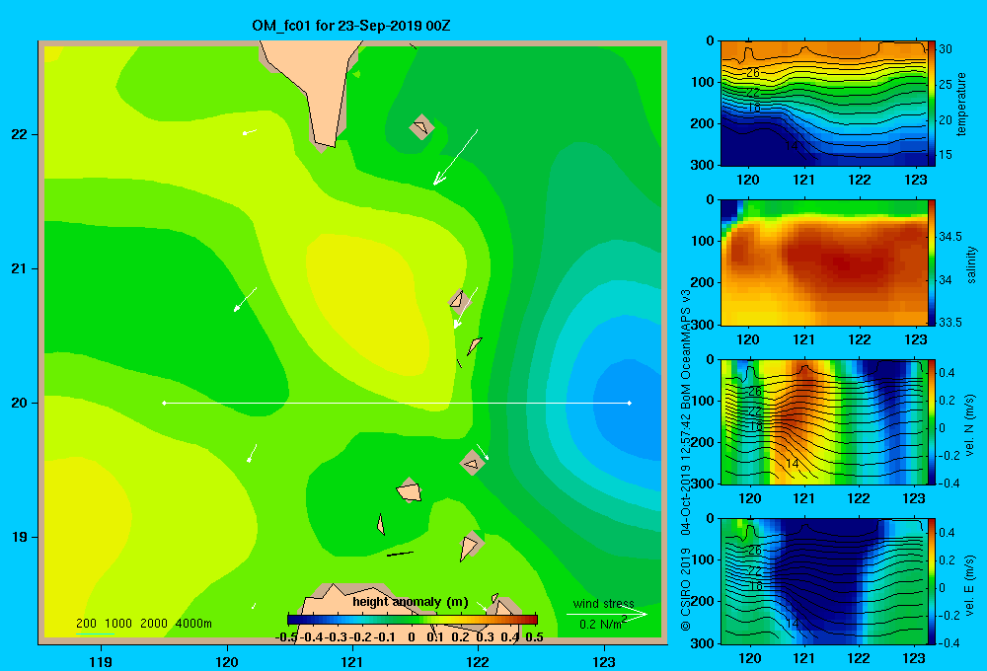Click the 'salinity' axis label
Viewport: 987px width, 671px height.
tap(972, 264)
